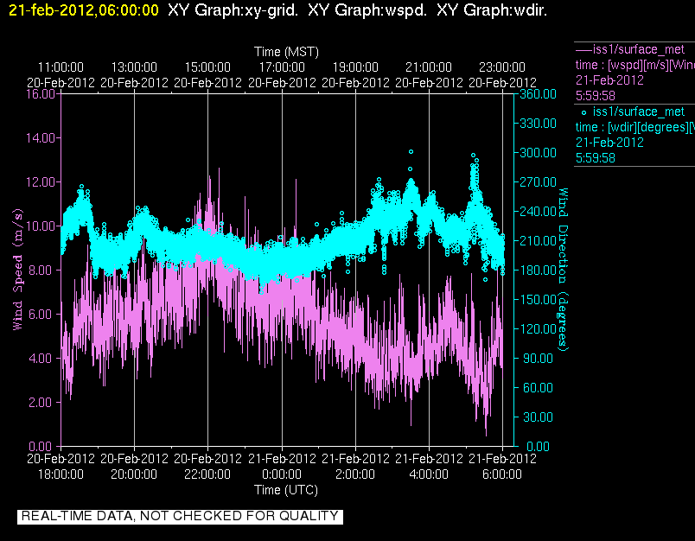
Task: Click the Wind Direction (degrees) axis label
Action: coord(563,270)
